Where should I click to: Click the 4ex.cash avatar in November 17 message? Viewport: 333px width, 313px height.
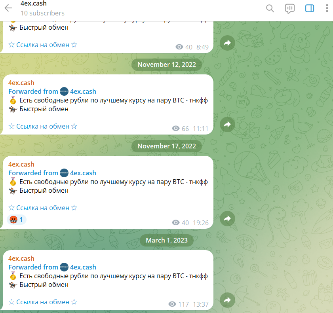(64, 173)
